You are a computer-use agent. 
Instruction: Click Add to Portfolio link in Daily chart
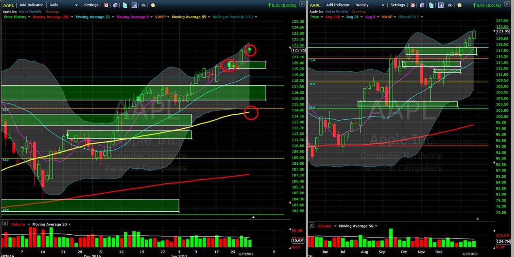(30, 12)
